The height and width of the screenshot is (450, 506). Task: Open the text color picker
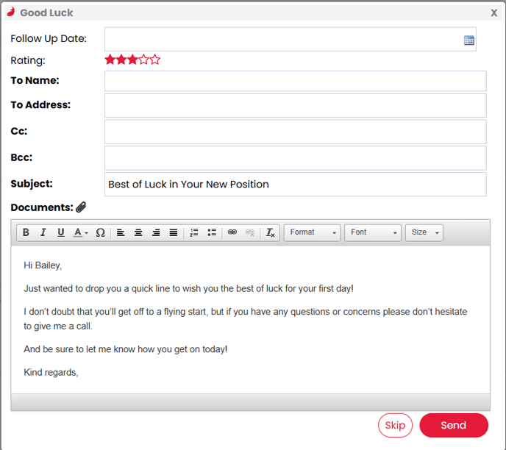pos(80,232)
